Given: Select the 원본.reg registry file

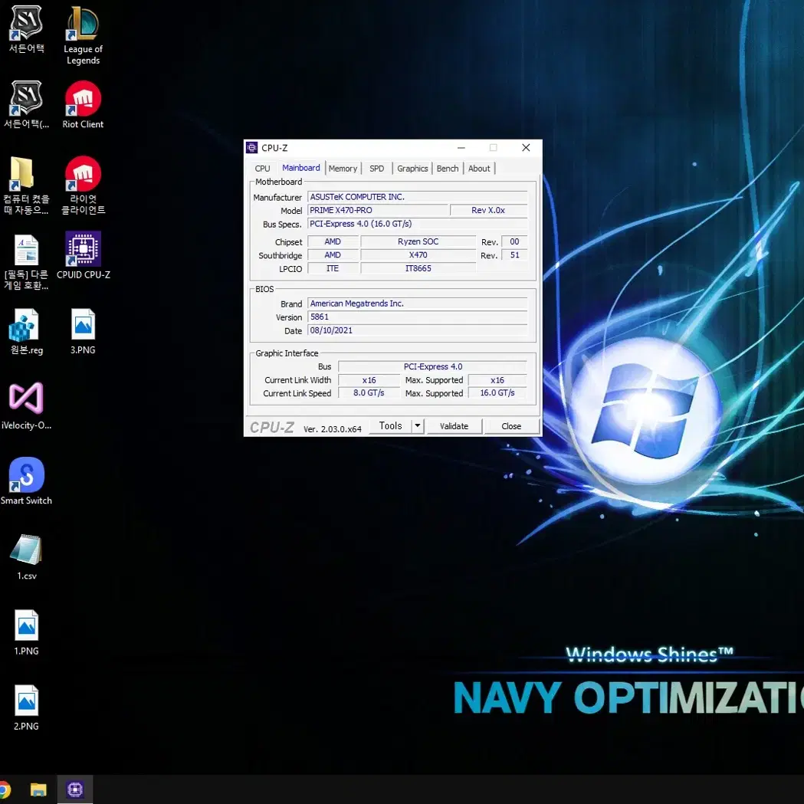Looking at the screenshot, I should click(x=26, y=331).
